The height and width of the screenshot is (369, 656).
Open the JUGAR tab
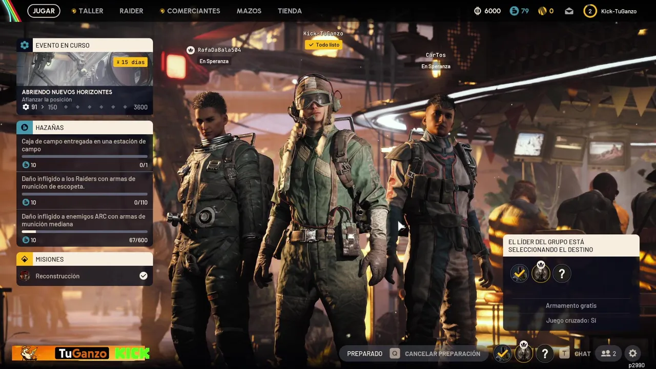(x=44, y=11)
